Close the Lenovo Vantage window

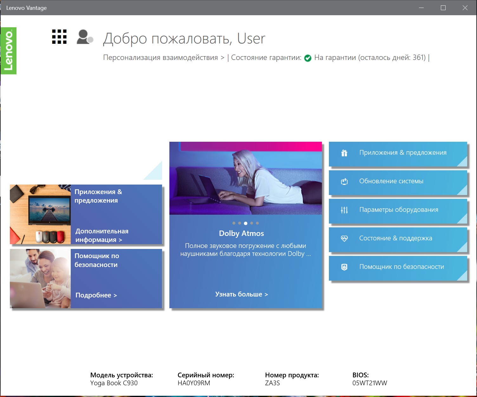tap(465, 8)
